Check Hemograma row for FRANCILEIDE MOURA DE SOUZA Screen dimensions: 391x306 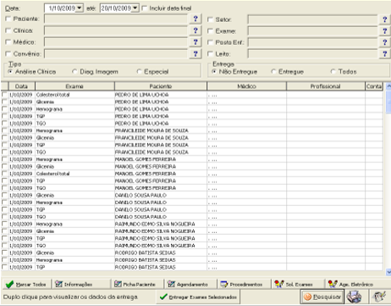click(4, 131)
